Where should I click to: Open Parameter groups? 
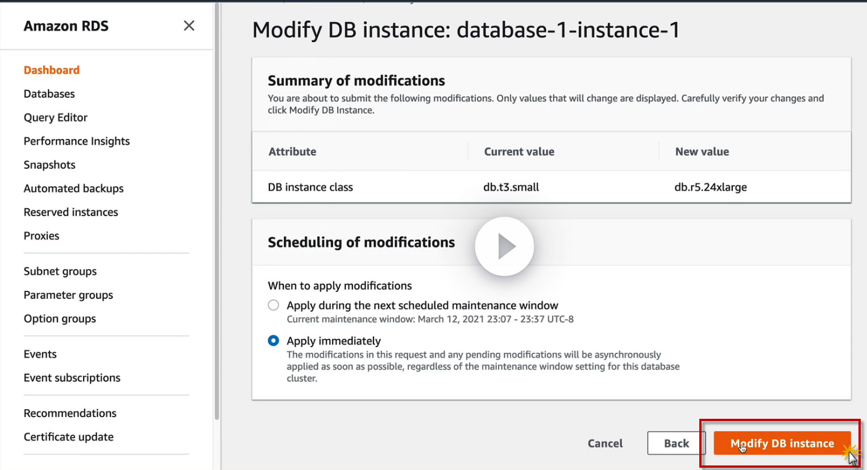click(x=68, y=295)
